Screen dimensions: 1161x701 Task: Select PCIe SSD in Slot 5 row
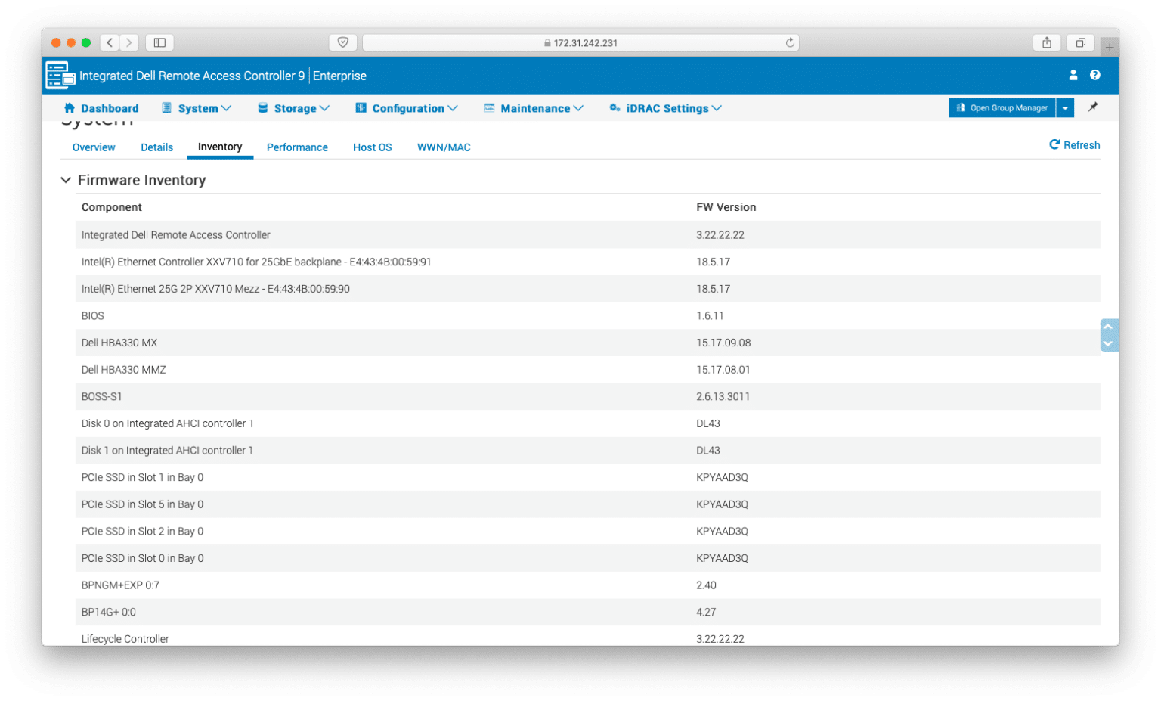[x=588, y=504]
